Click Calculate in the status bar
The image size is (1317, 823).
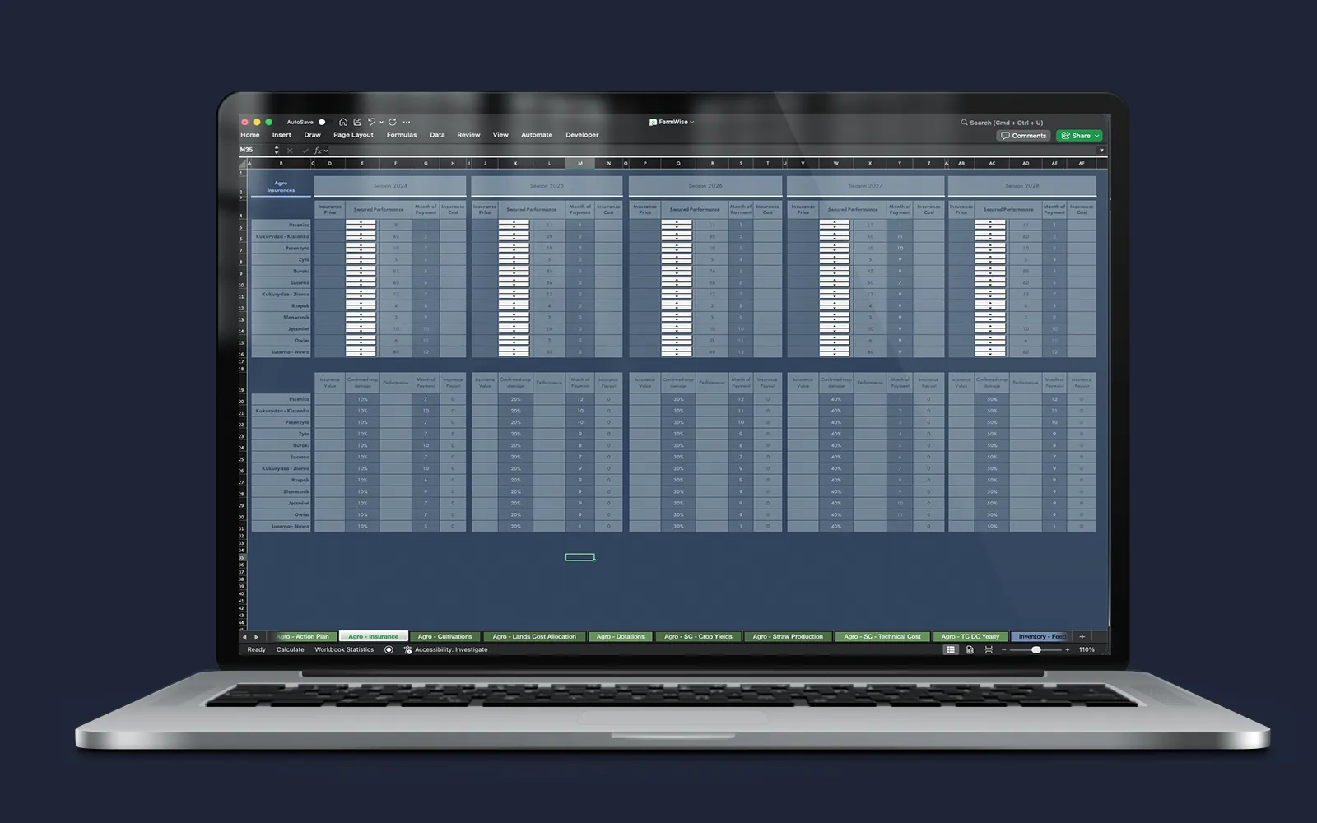click(290, 649)
